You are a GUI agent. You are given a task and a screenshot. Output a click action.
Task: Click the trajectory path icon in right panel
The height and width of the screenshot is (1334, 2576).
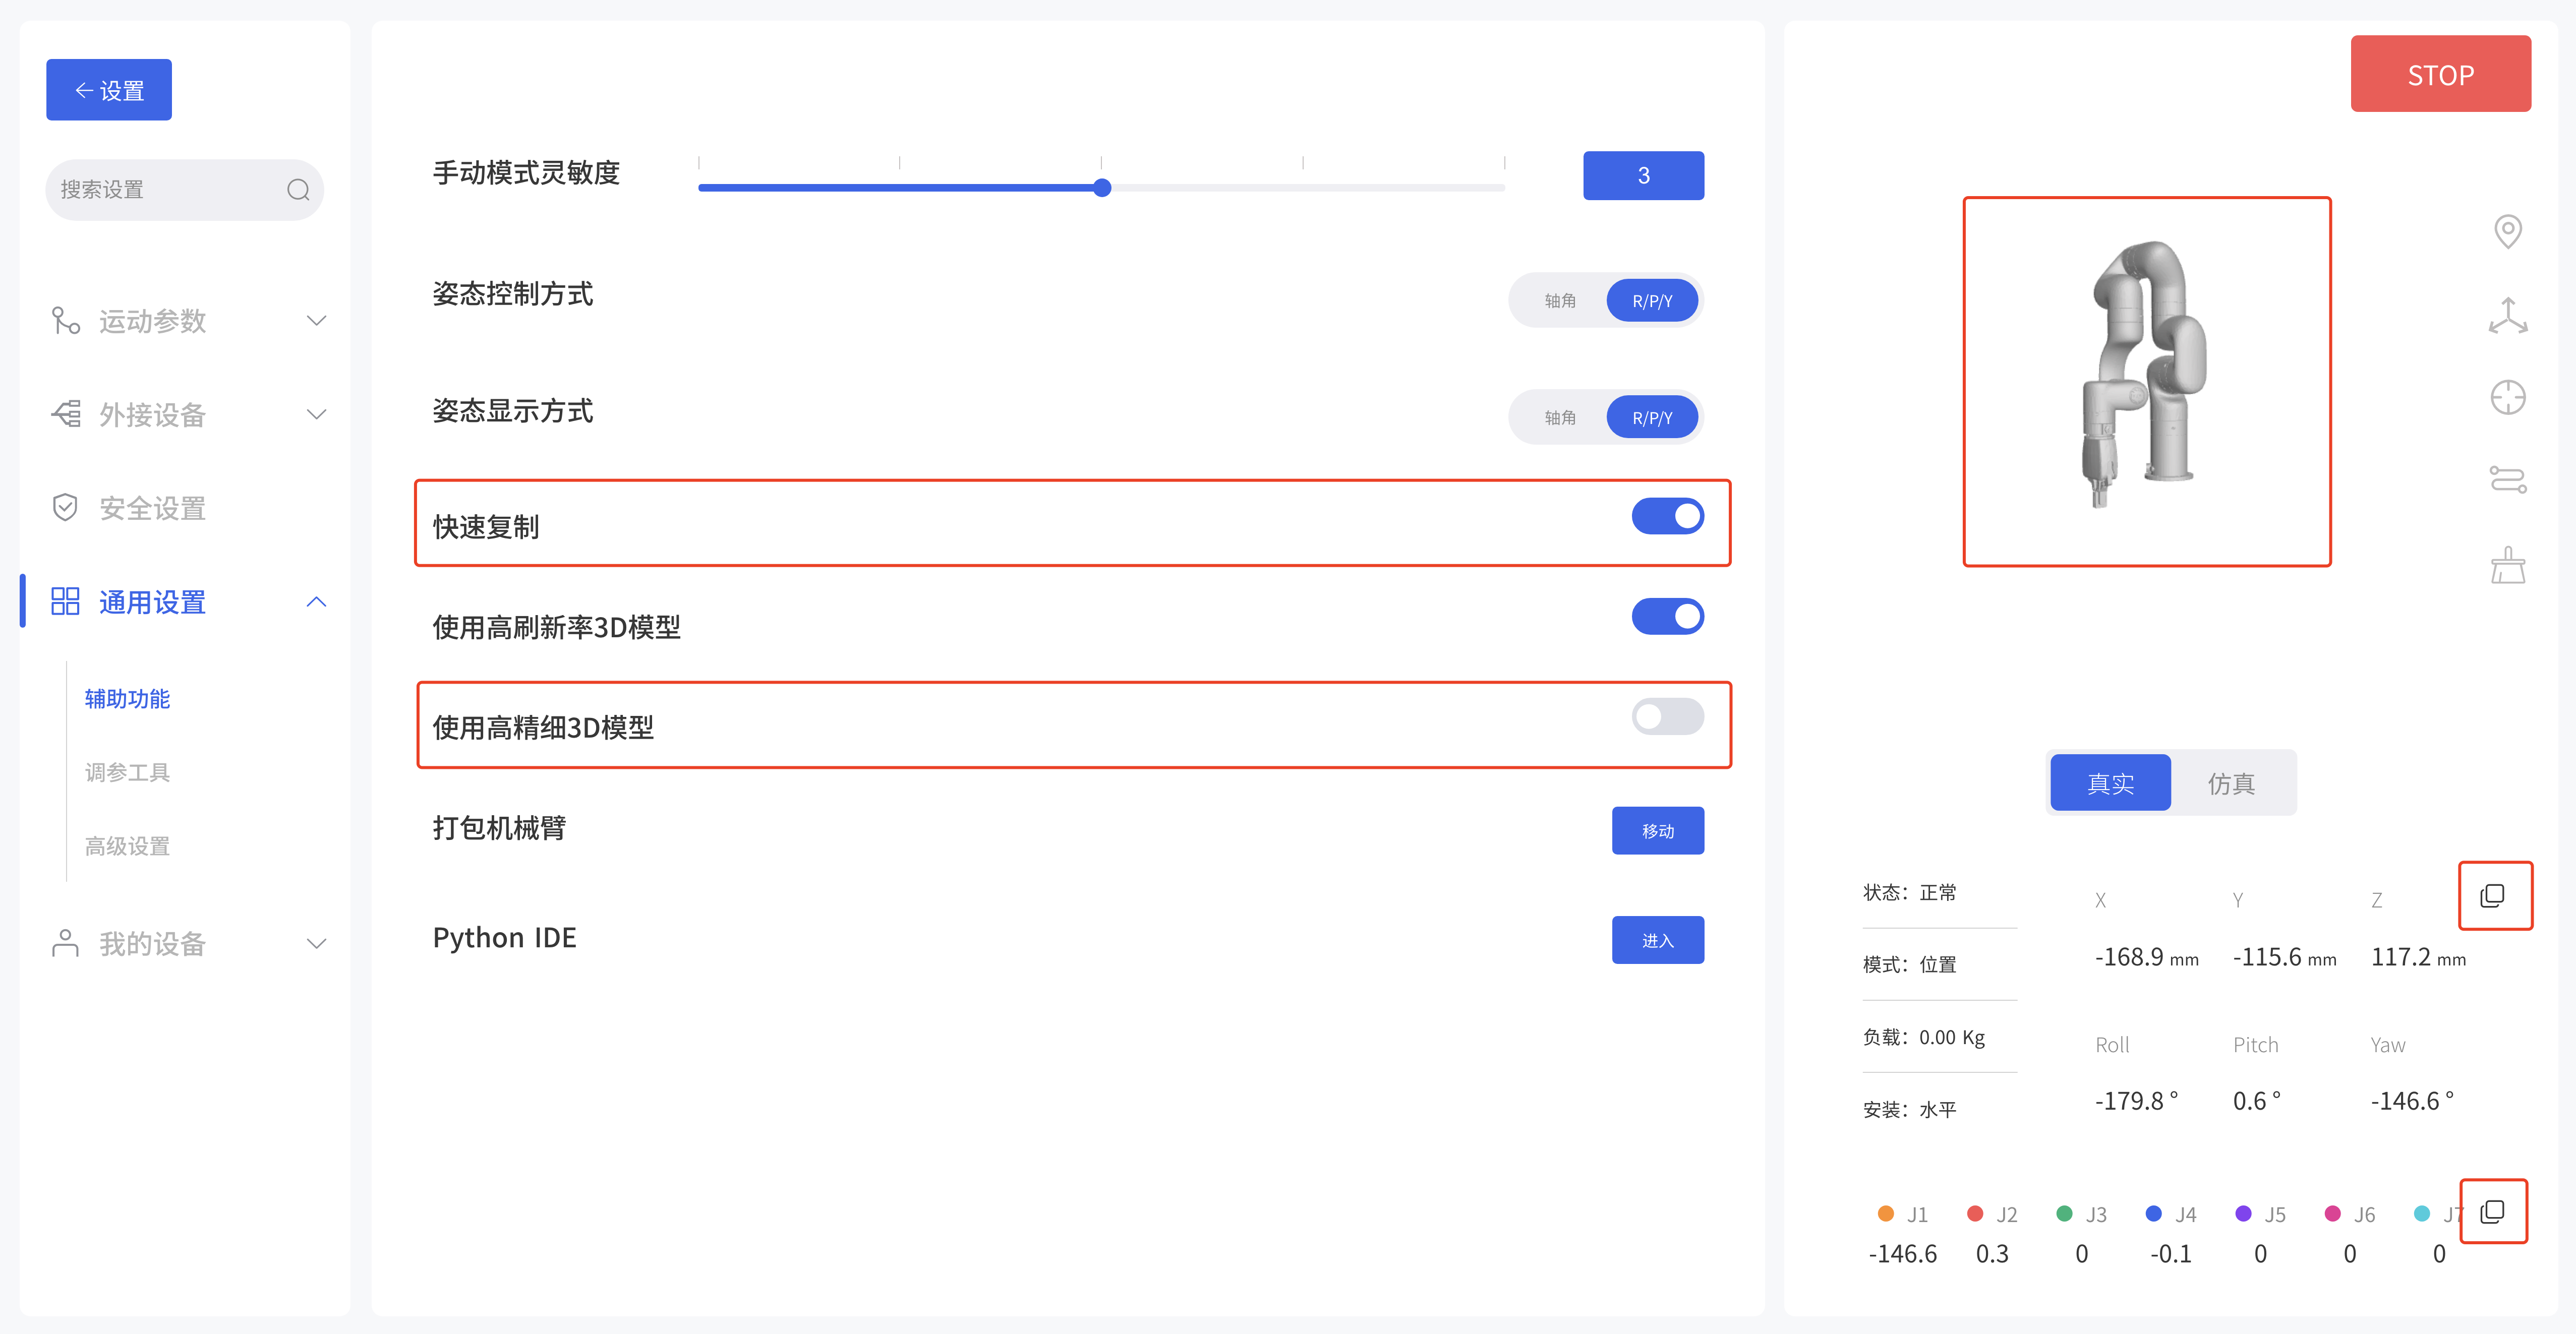2508,480
